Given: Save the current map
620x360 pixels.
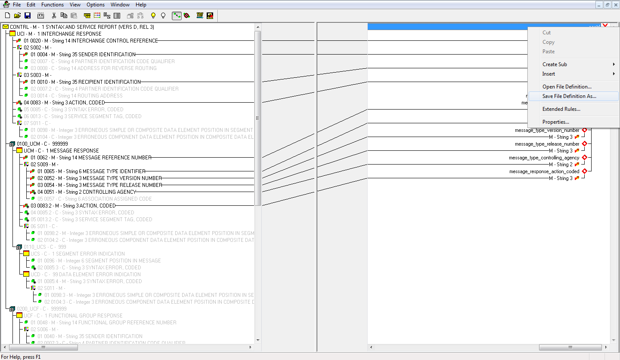Looking at the screenshot, I should 28,15.
